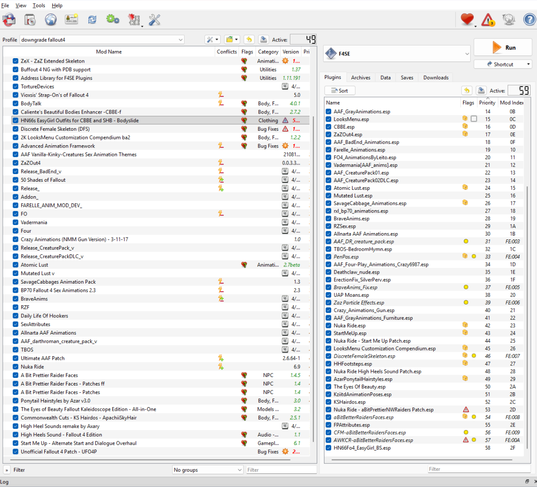537x487 pixels.
Task: Open the Tools puzzle piece icon
Action: coord(134,20)
